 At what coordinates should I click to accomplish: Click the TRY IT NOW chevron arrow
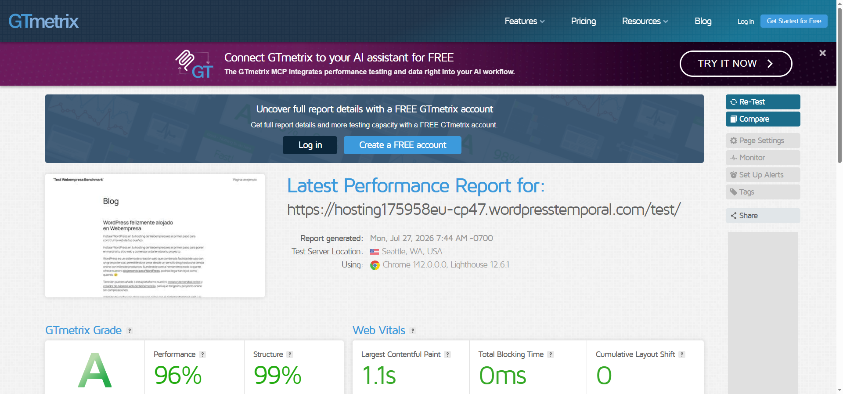(770, 64)
